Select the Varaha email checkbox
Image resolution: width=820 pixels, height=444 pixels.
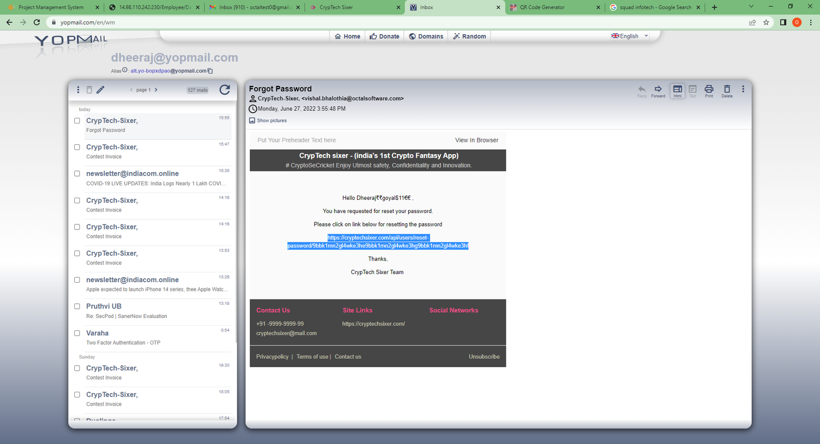click(77, 333)
